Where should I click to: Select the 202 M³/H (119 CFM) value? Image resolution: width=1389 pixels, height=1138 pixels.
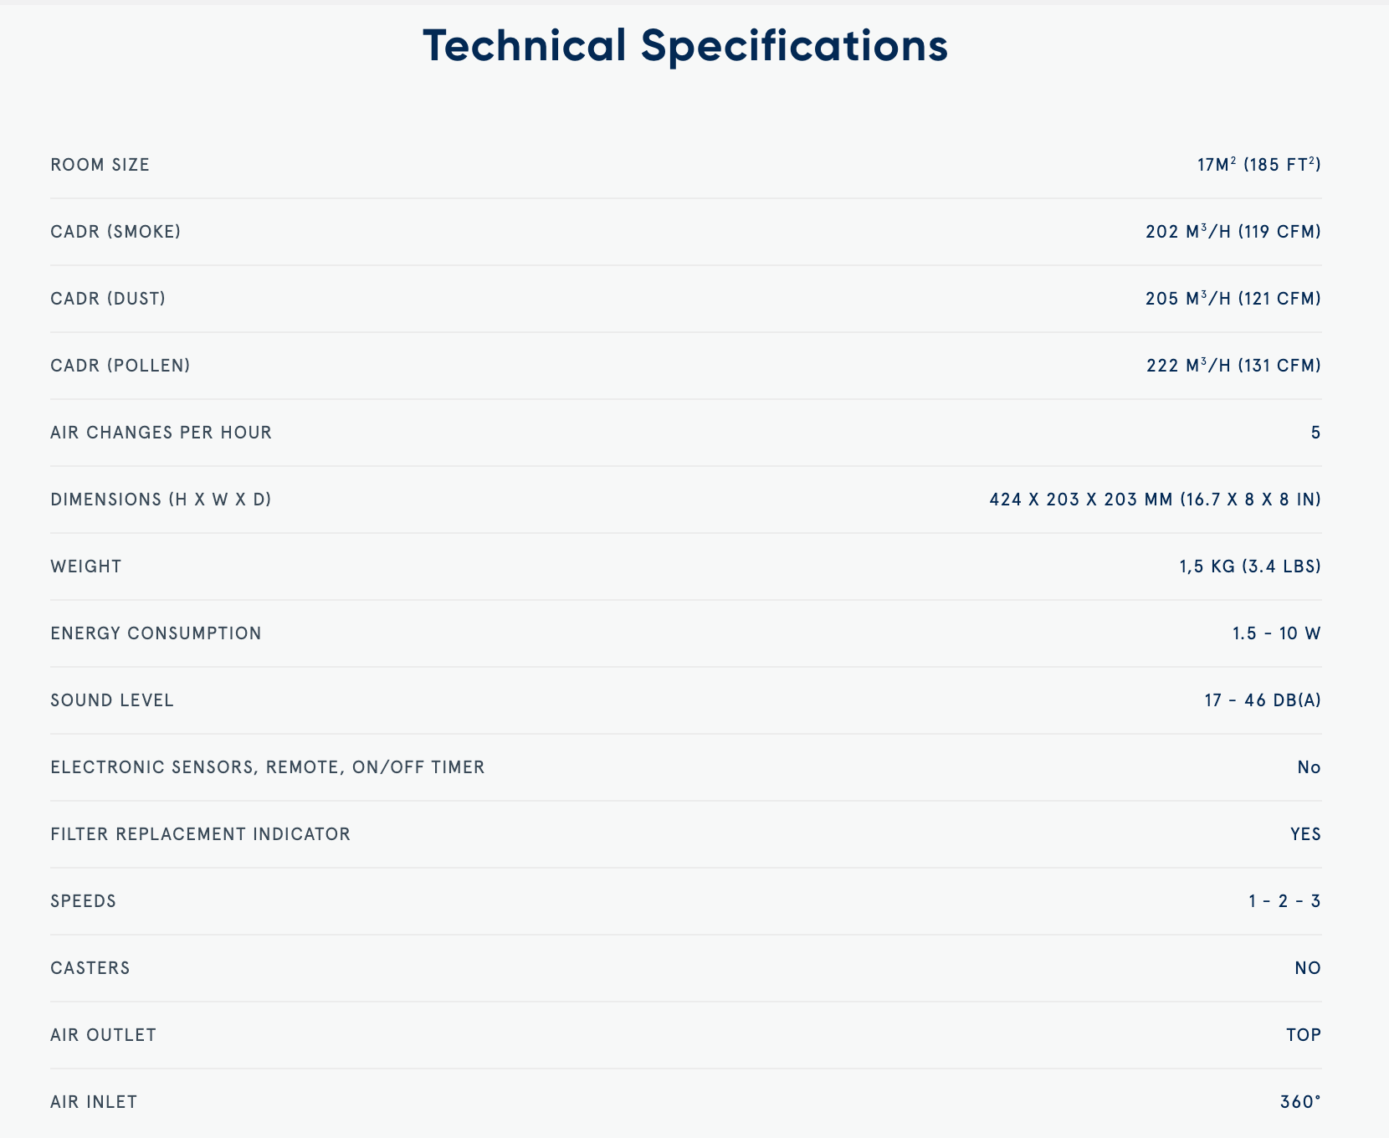coord(1233,232)
